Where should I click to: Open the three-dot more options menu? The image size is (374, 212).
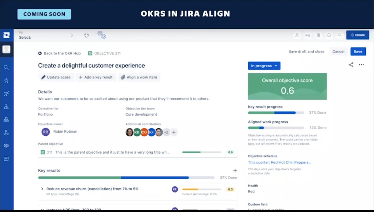[361, 65]
